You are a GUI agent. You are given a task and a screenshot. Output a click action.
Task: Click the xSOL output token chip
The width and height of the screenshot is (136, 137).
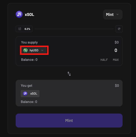point(30,93)
